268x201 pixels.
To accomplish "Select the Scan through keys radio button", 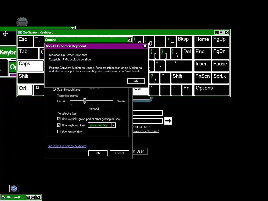I will pos(54,90).
